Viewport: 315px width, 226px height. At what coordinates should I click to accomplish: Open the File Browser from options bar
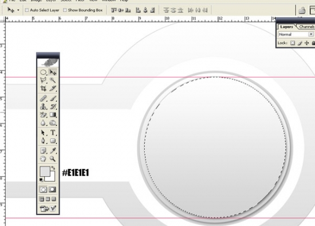[x=302, y=10]
